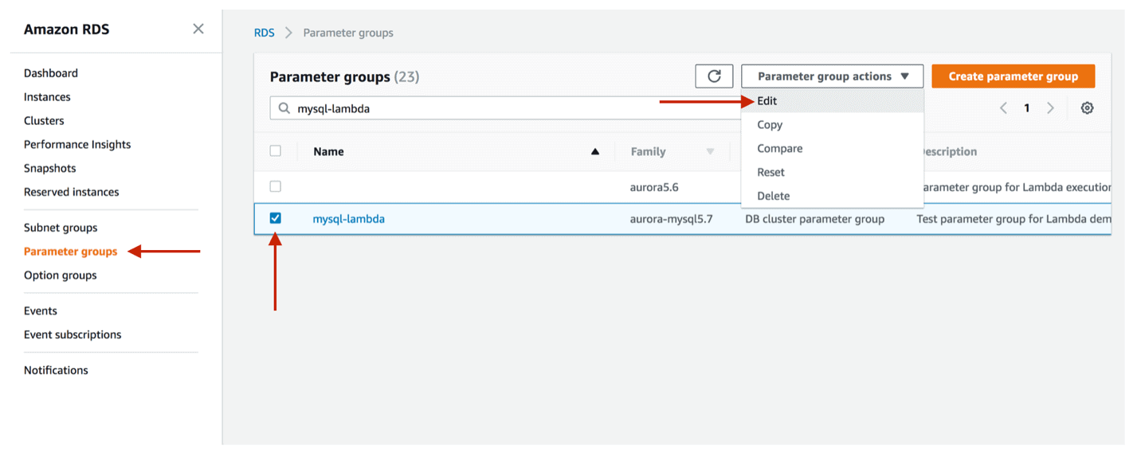Sort by Name column ascending arrow

(x=594, y=151)
